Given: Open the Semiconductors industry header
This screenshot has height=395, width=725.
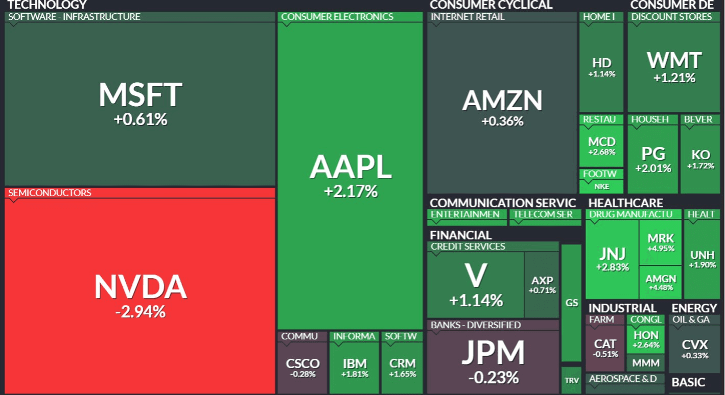Looking at the screenshot, I should pos(50,193).
